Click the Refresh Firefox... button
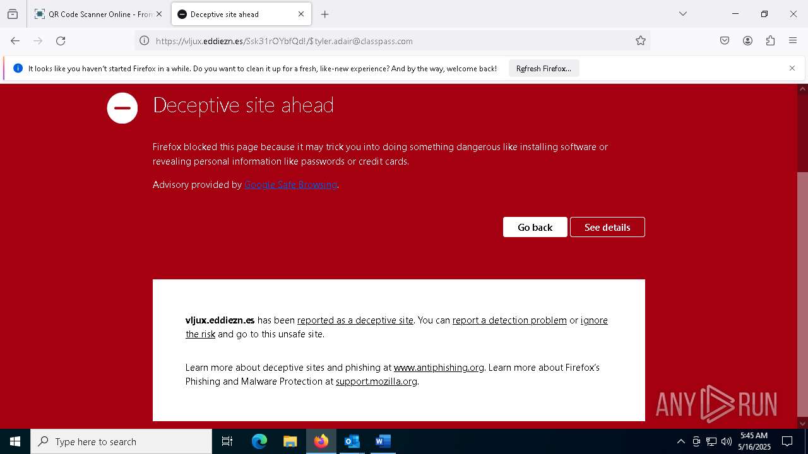 pyautogui.click(x=544, y=69)
